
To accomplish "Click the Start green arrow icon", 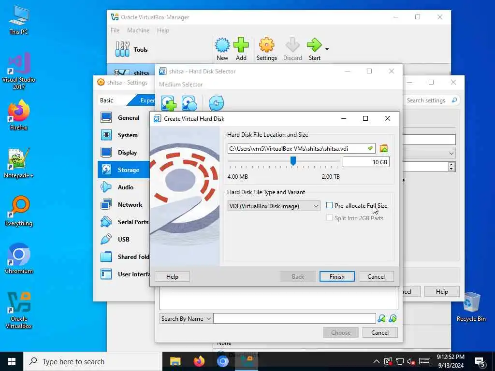I will coord(314,49).
